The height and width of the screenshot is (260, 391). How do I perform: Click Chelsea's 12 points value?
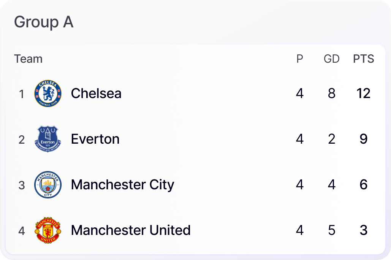click(x=363, y=94)
